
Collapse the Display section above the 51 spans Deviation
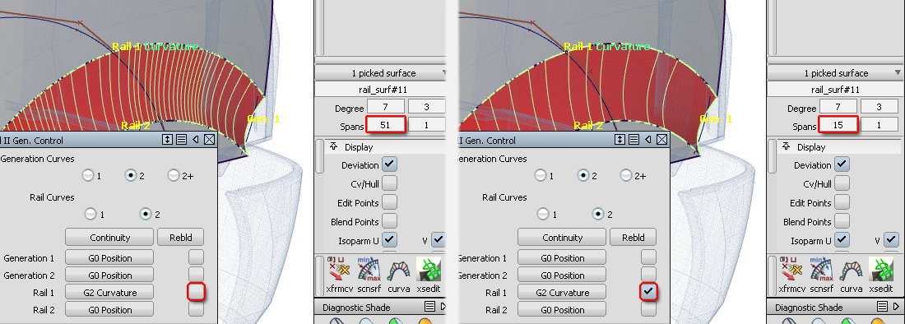point(333,147)
